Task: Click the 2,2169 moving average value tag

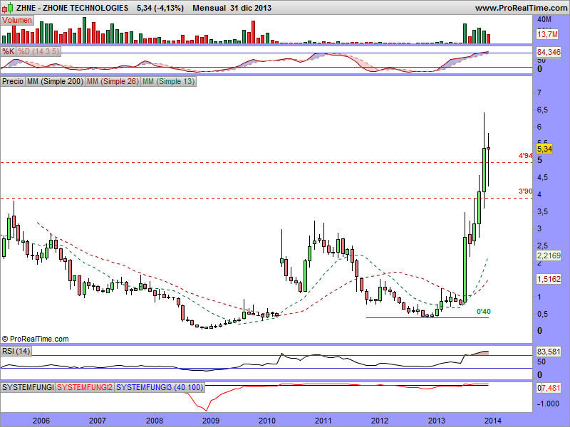Action: [549, 255]
